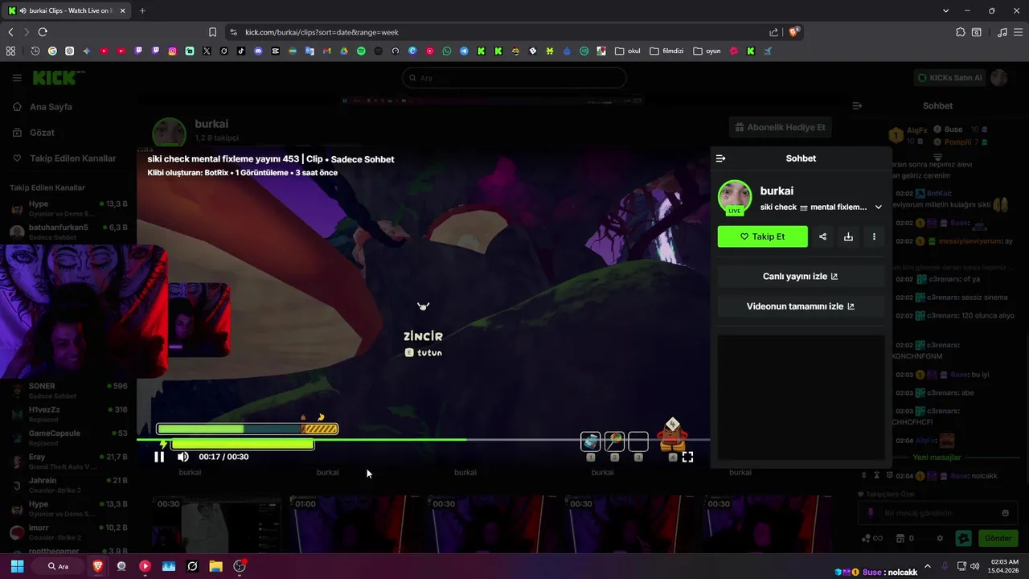Image resolution: width=1029 pixels, height=579 pixels.
Task: Open emoji picker in chat input
Action: [x=1005, y=513]
